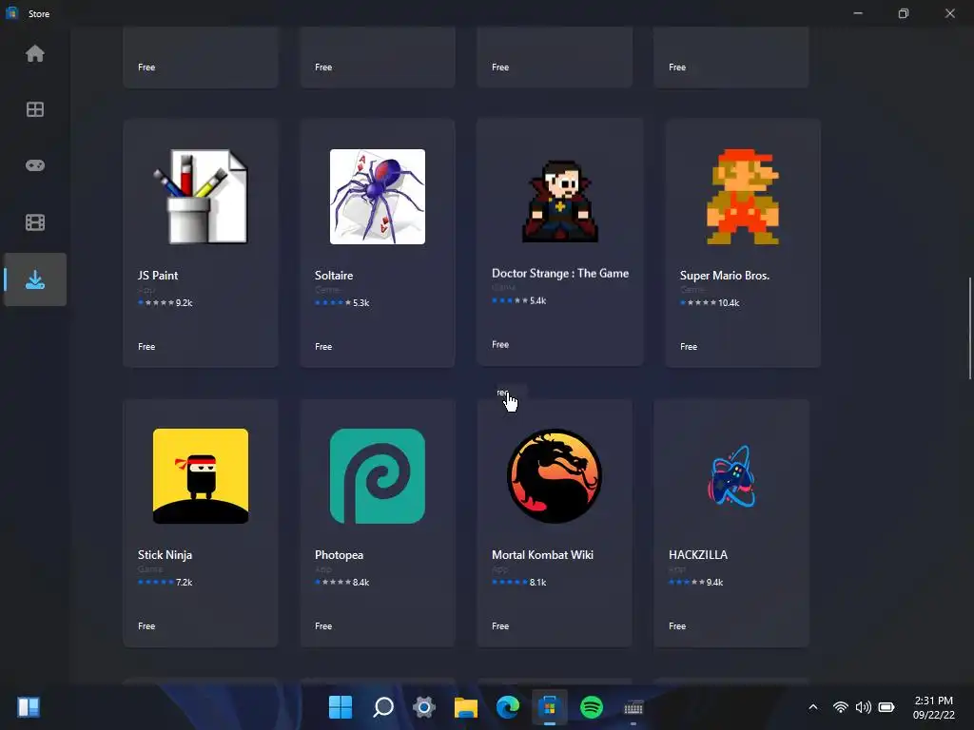Image resolution: width=974 pixels, height=730 pixels.
Task: Click the Free price on Super Mario
Action: 689,346
